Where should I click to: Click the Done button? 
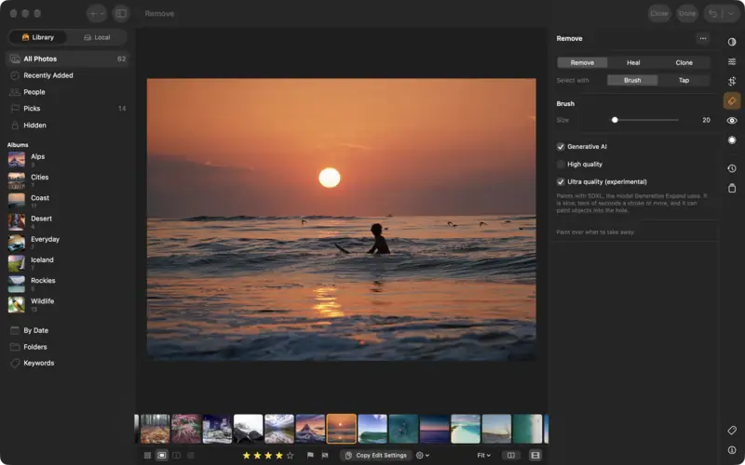point(687,13)
